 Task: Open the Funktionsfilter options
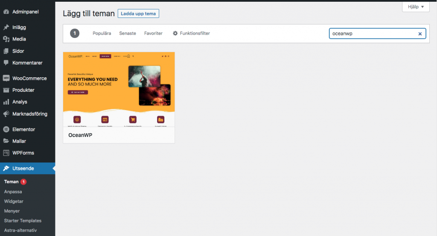pyautogui.click(x=191, y=33)
